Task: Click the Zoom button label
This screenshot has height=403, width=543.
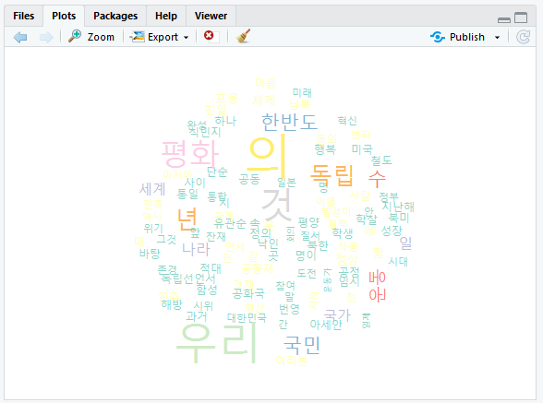Action: click(101, 37)
